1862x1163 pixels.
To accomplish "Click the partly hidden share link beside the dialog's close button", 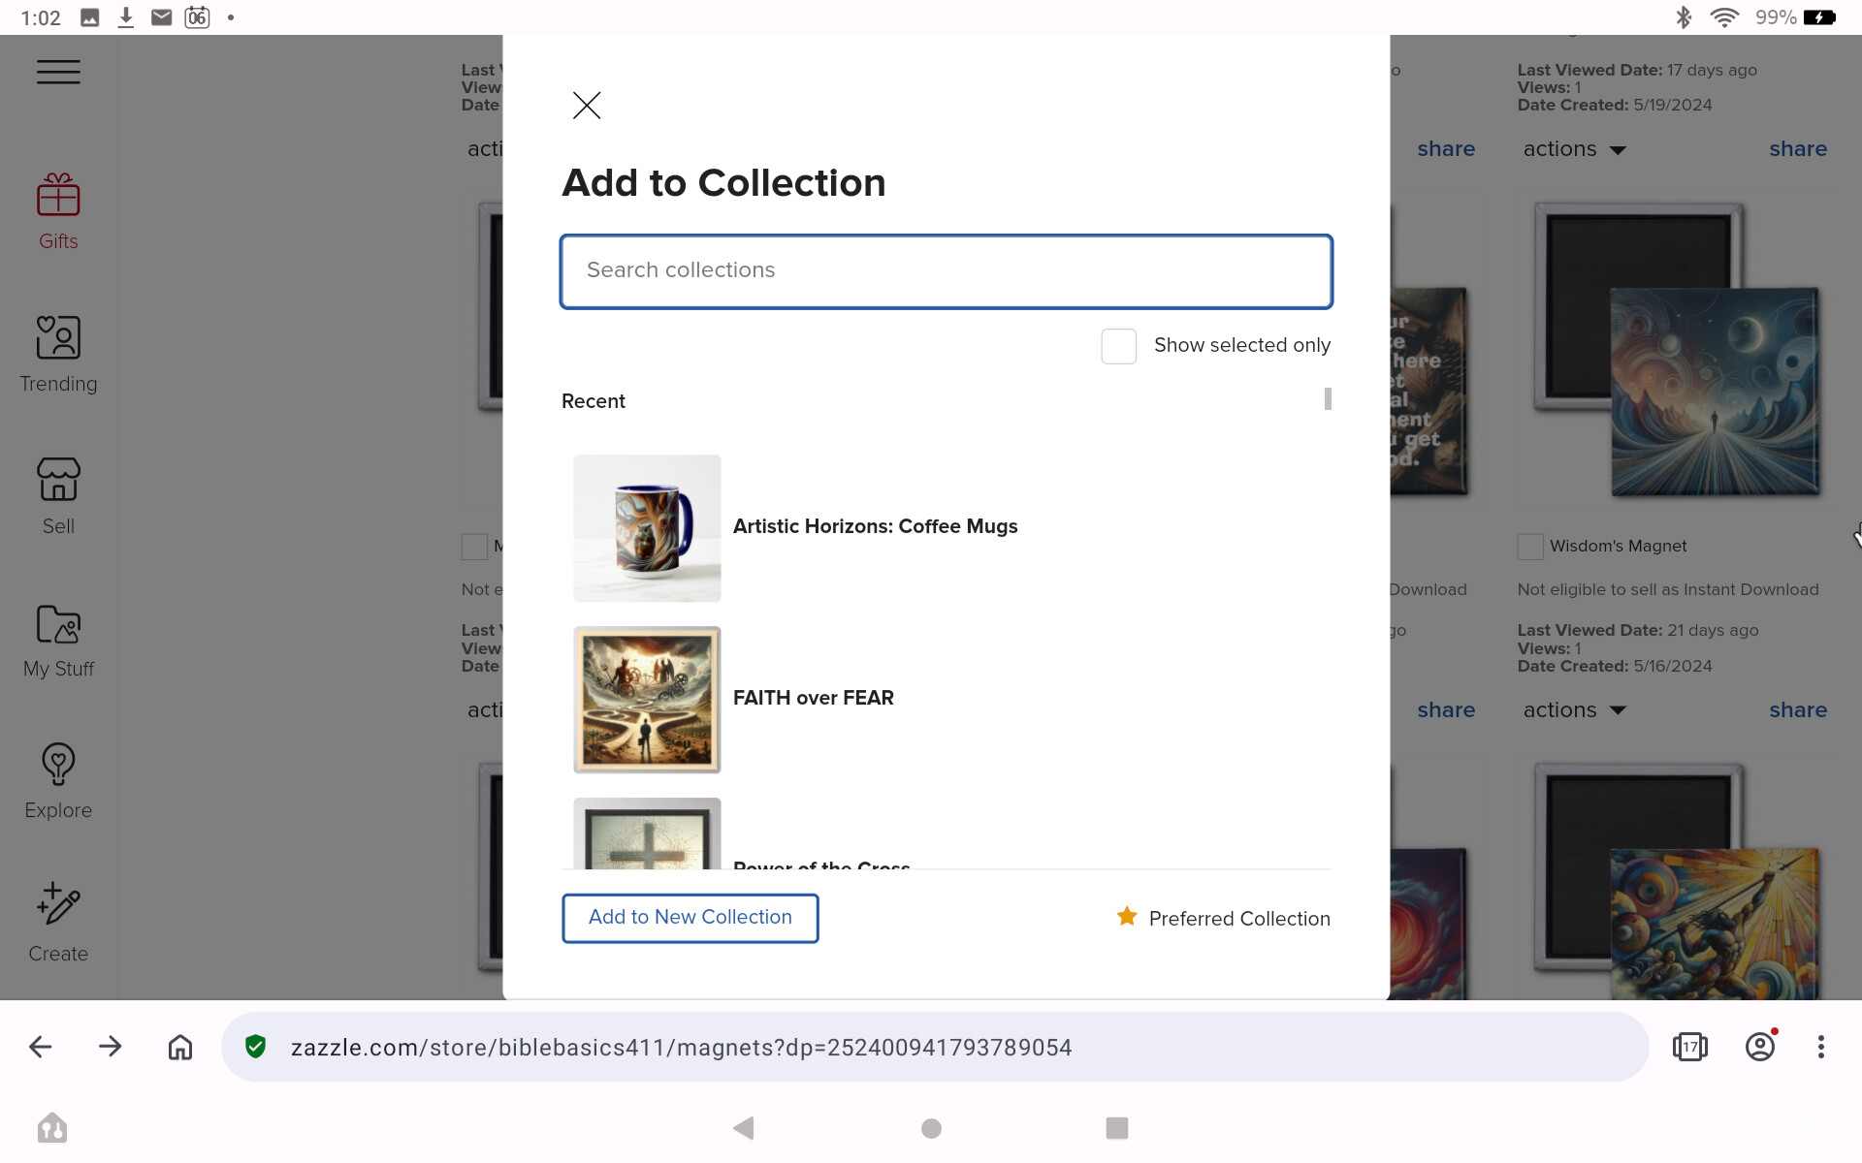I will 1445,149.
